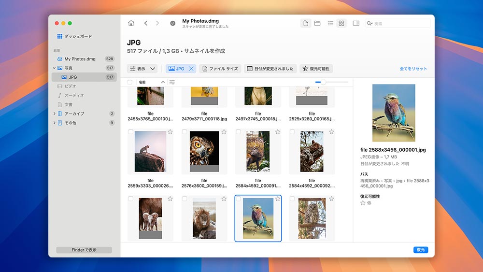The width and height of the screenshot is (483, 272).
Task: Star the selected colorful bird photo
Action: pos(278,199)
